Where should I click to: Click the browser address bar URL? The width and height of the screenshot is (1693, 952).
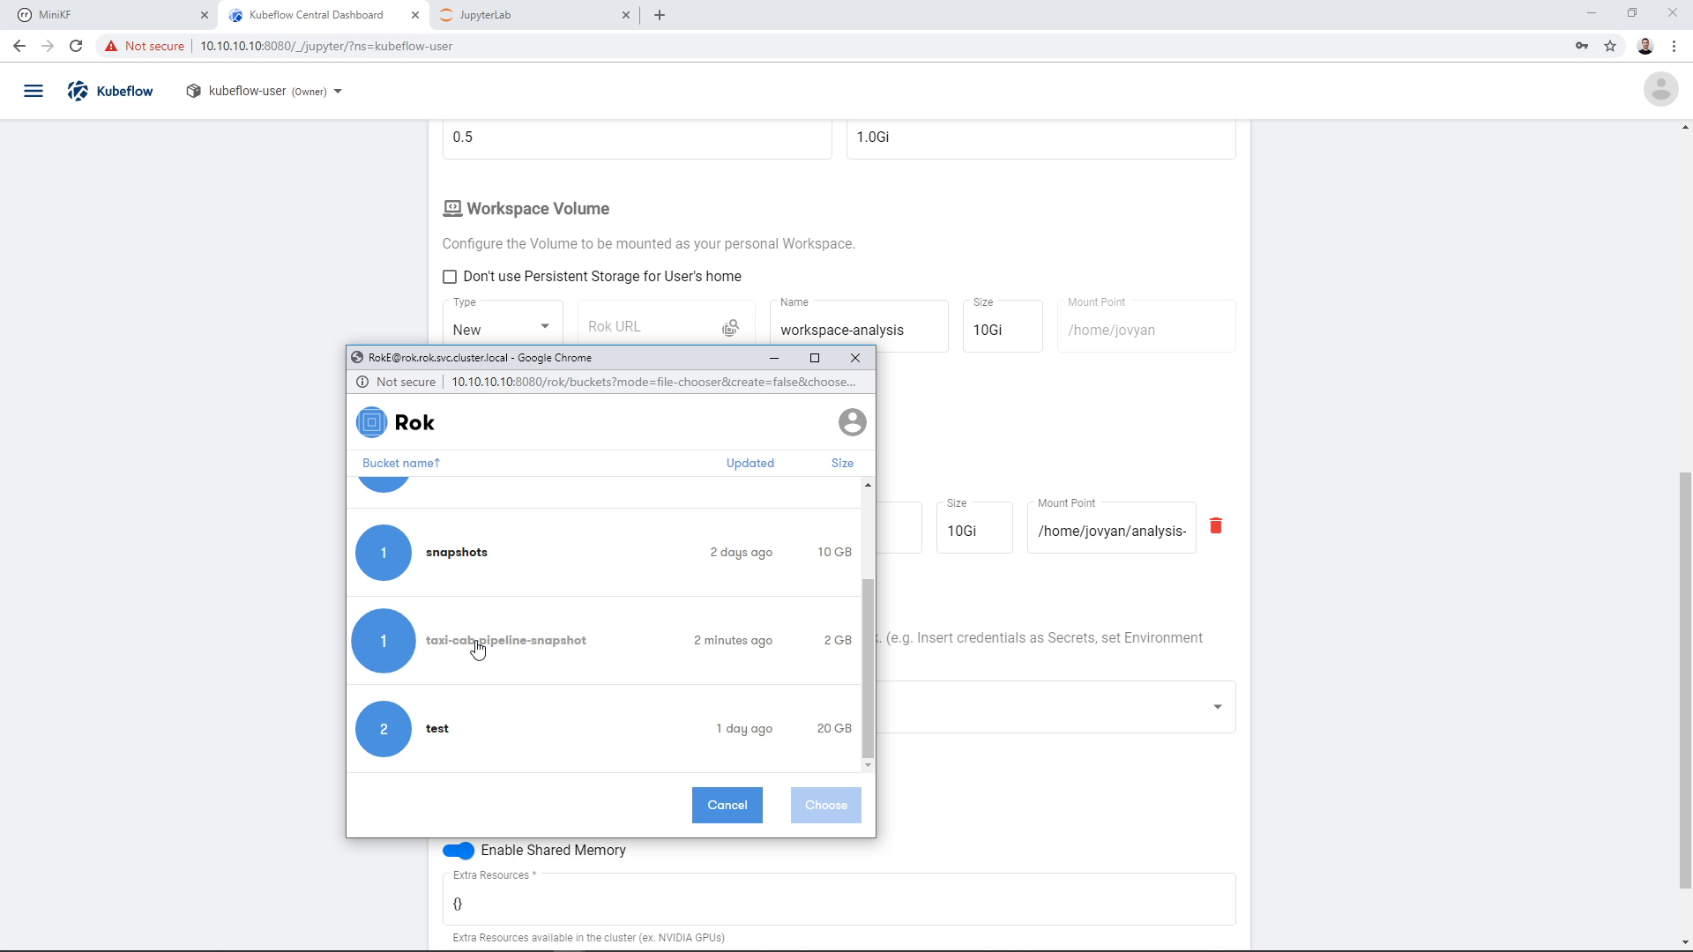(x=326, y=46)
